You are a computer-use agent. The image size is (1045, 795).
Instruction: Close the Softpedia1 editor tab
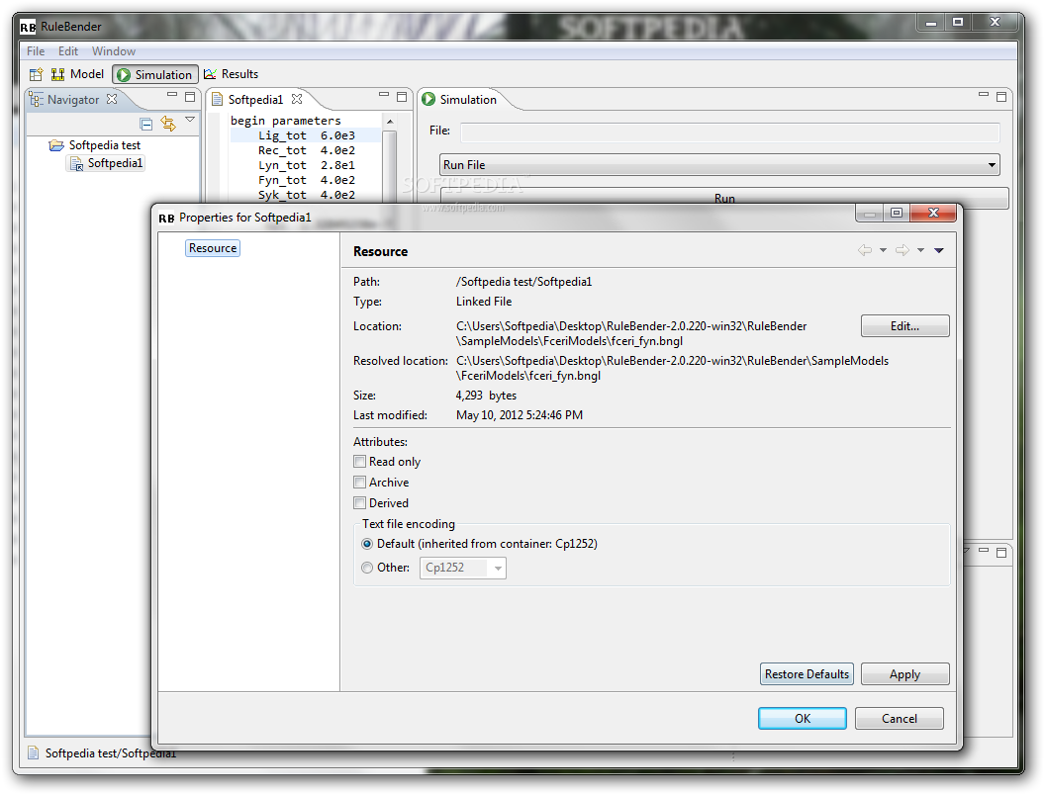[297, 99]
